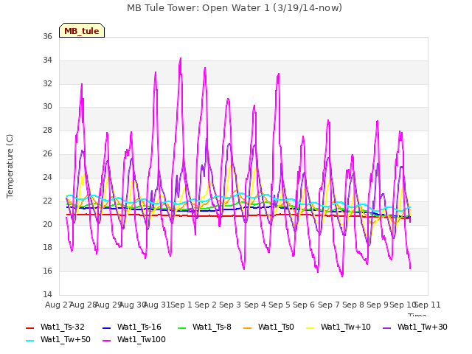
Task: Click the lowest magenta trough near Sep 7
Action: [x=342, y=276]
